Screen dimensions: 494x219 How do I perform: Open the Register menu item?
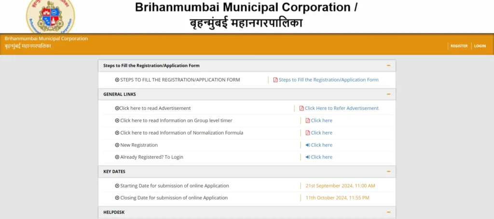(x=459, y=46)
